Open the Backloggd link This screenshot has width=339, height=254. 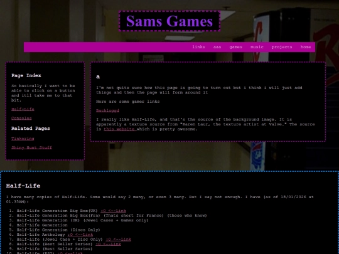click(x=107, y=110)
